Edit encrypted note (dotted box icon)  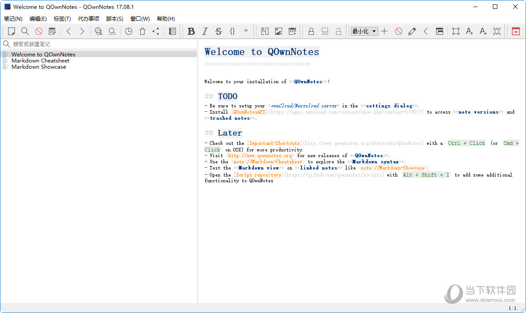pos(325,31)
